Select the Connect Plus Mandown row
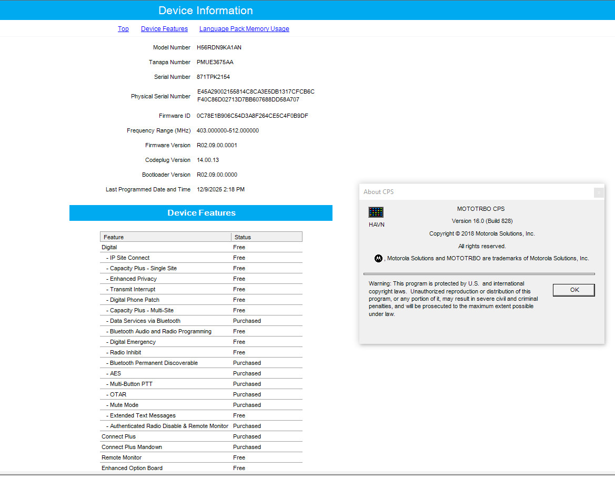 (201, 447)
